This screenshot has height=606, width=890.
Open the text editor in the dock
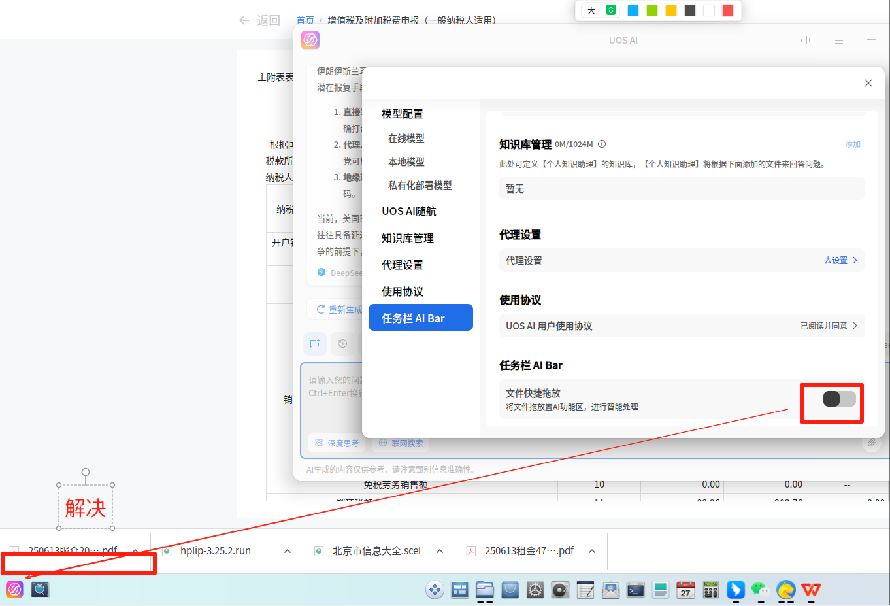tap(585, 590)
